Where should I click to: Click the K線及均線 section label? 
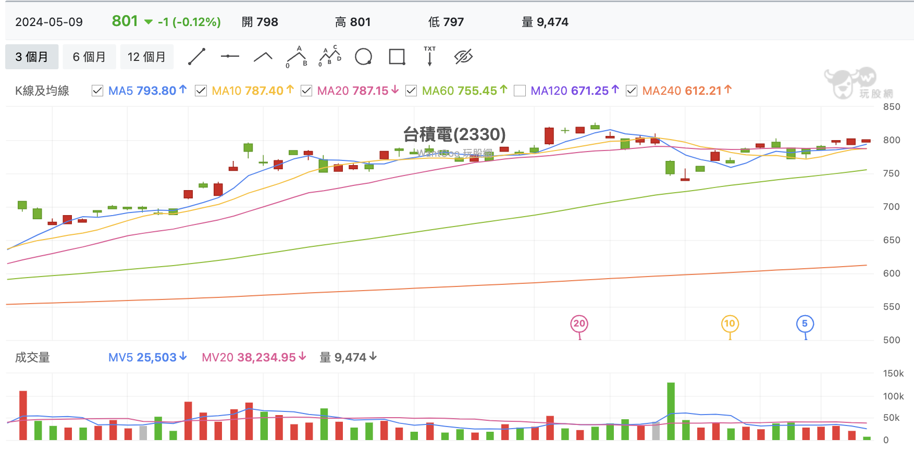[x=42, y=91]
